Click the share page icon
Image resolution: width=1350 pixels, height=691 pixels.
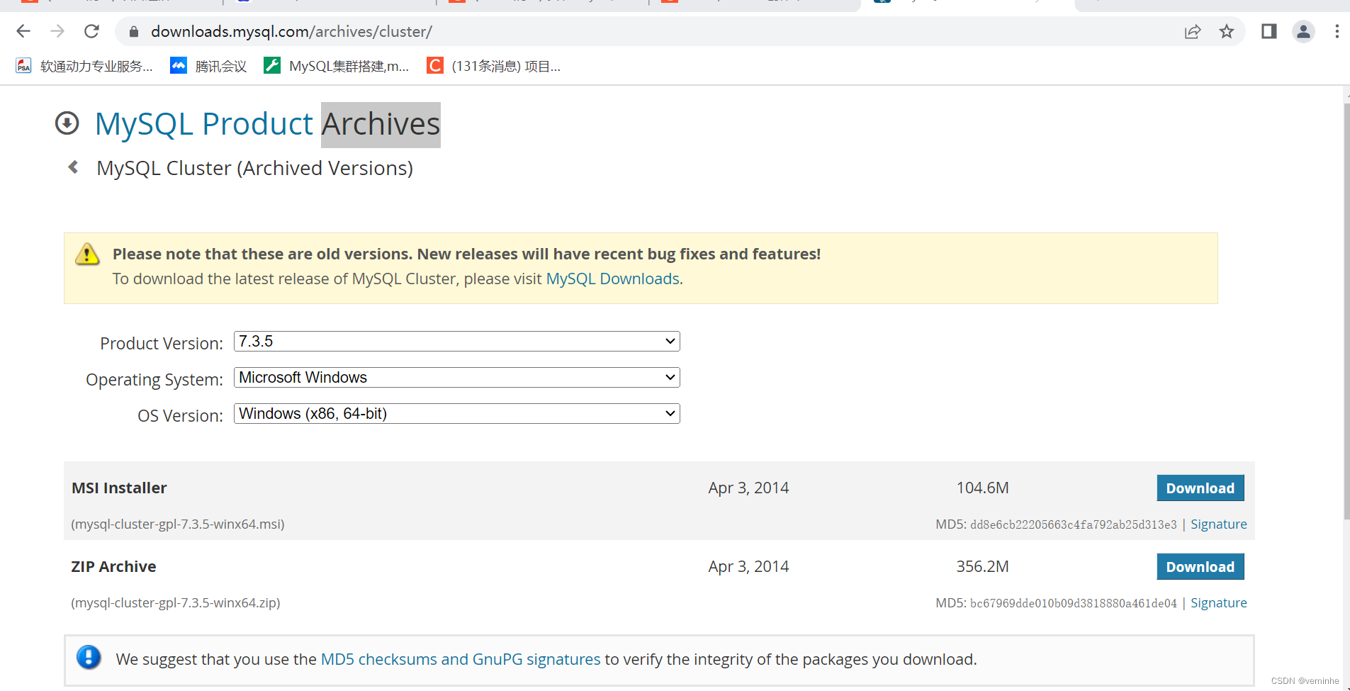(x=1193, y=32)
